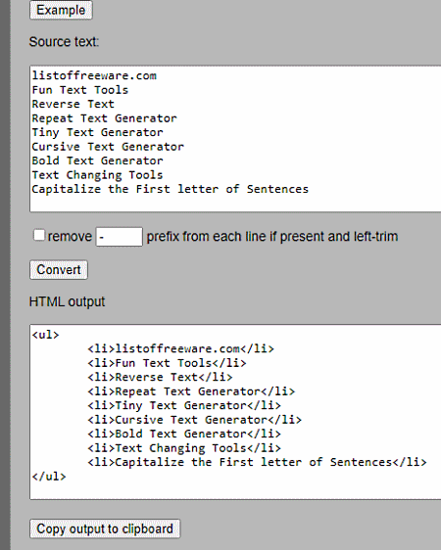Screen dimensions: 441x550
Task: Click 'Bold Text Generator' in source text
Action: pos(98,160)
